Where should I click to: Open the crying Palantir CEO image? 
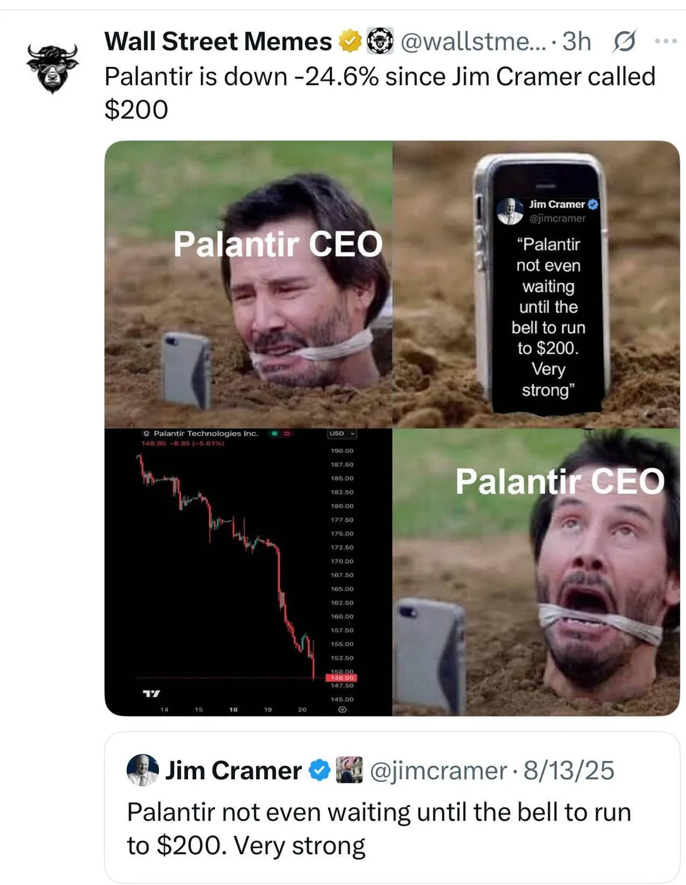pyautogui.click(x=249, y=284)
